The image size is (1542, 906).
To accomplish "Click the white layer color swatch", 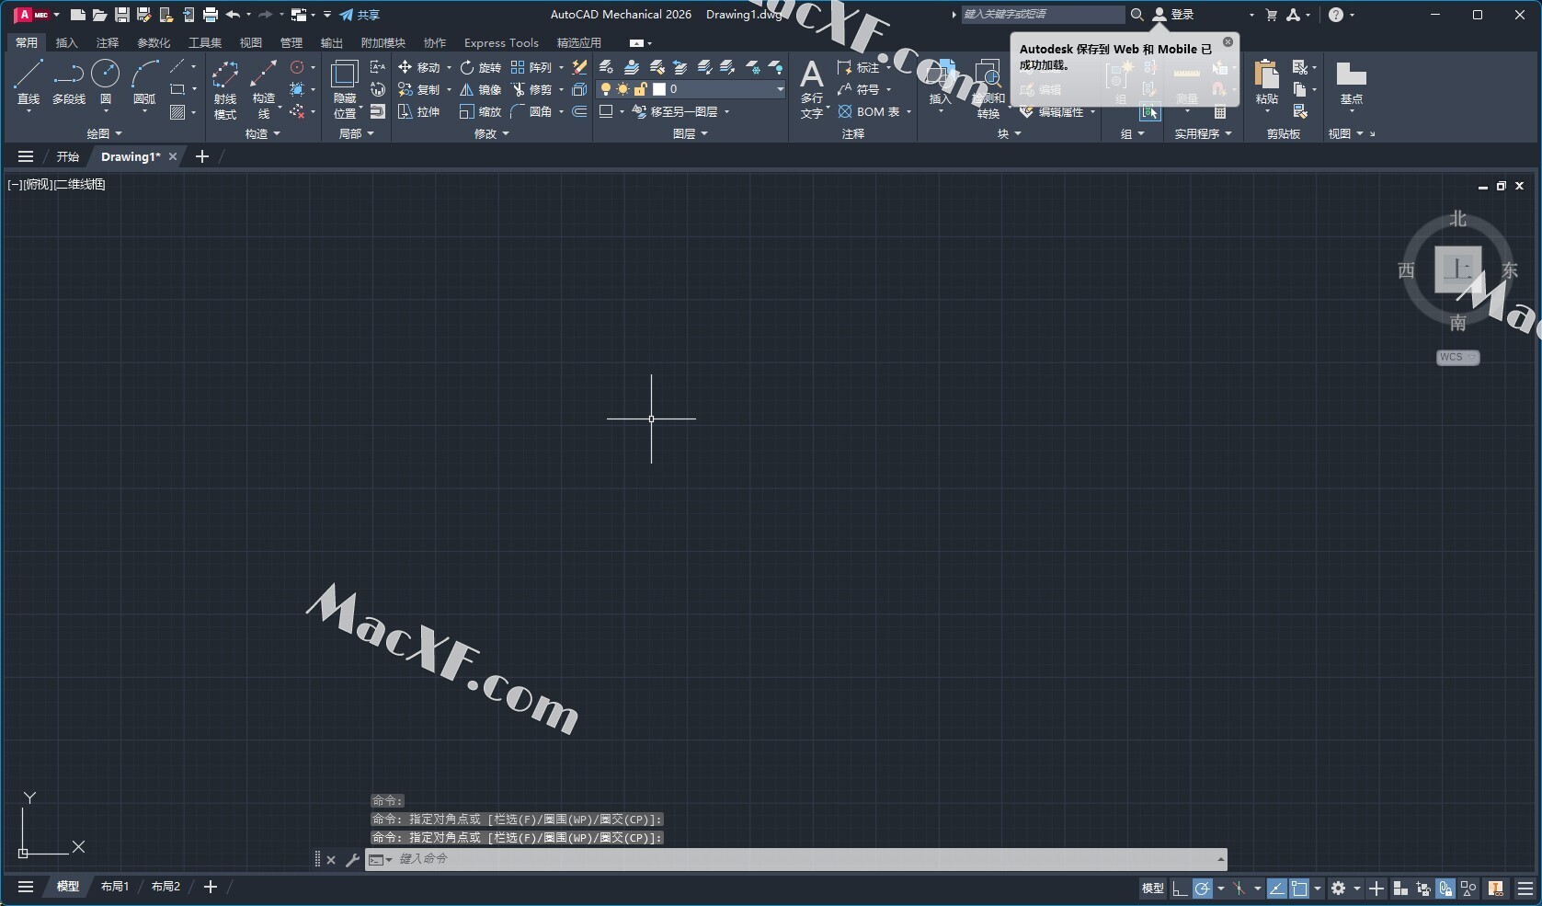I will [658, 89].
